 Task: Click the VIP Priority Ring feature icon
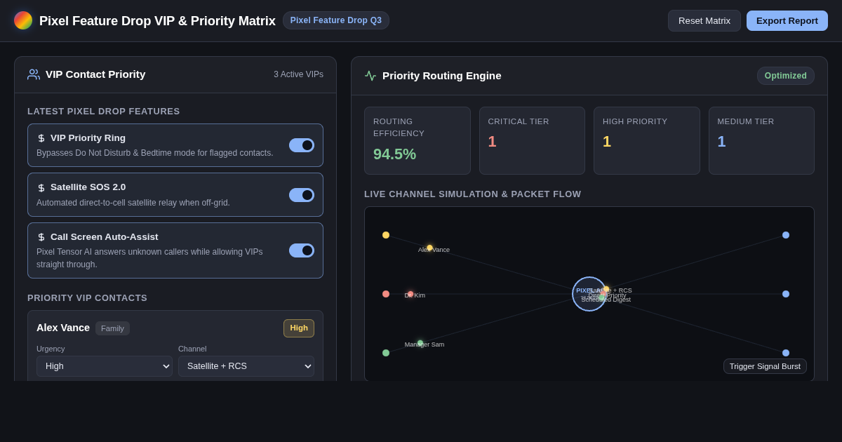pyautogui.click(x=41, y=138)
